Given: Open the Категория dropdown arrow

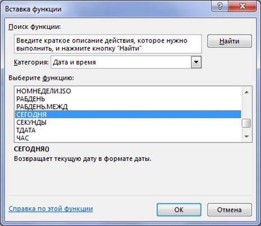Looking at the screenshot, I should [196, 62].
